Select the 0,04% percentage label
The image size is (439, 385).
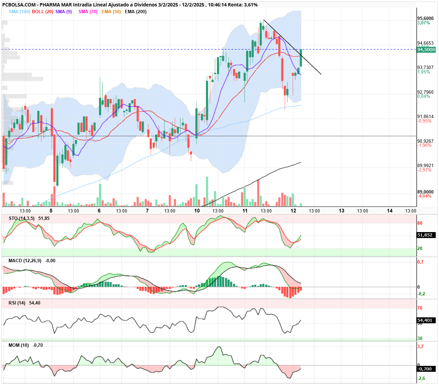[x=424, y=96]
